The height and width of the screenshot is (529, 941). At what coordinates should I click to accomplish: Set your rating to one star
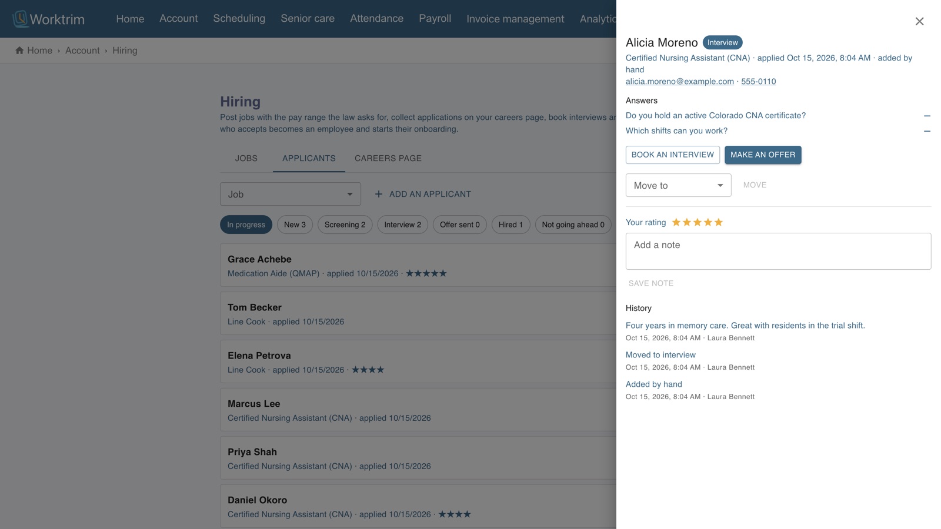(676, 222)
